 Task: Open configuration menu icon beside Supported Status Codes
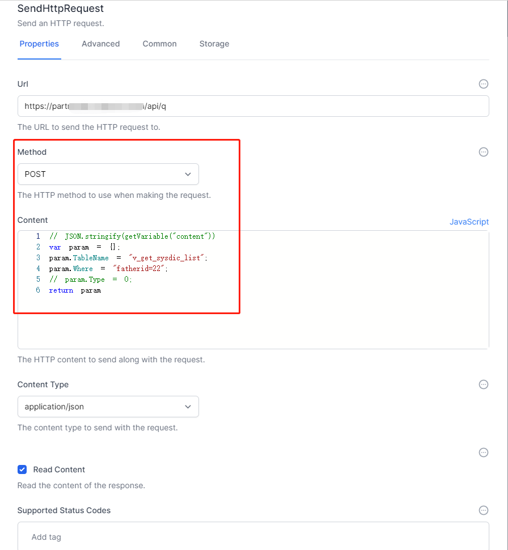click(x=483, y=510)
